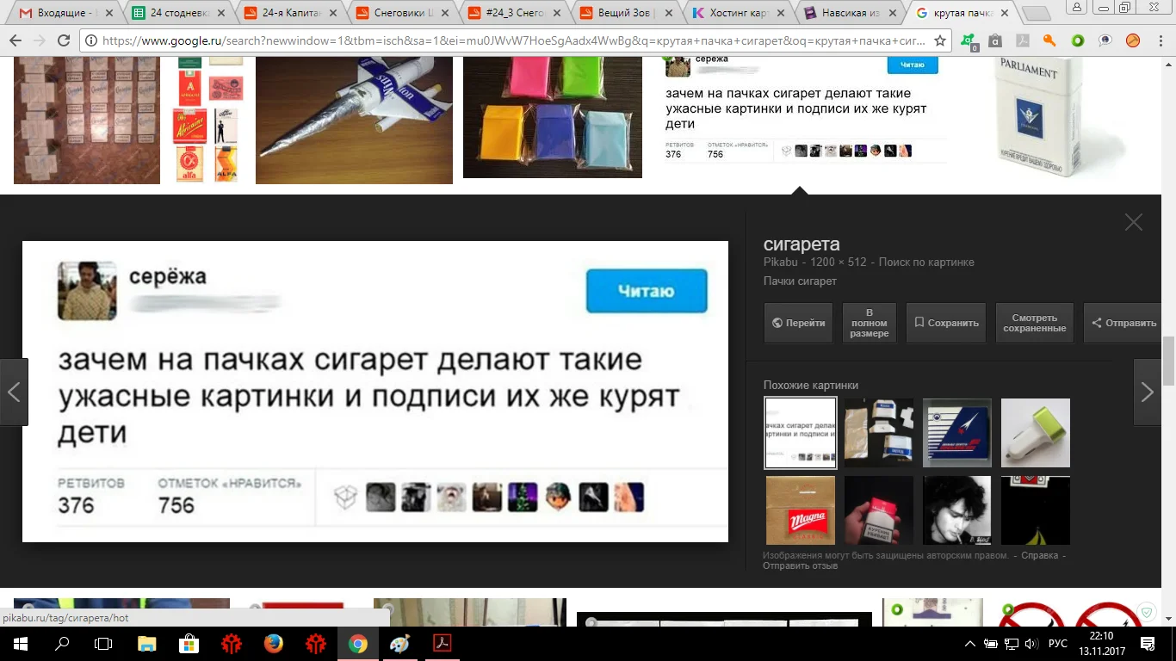Open the first similar tweet thumbnail
Image resolution: width=1176 pixels, height=661 pixels.
[x=800, y=433]
